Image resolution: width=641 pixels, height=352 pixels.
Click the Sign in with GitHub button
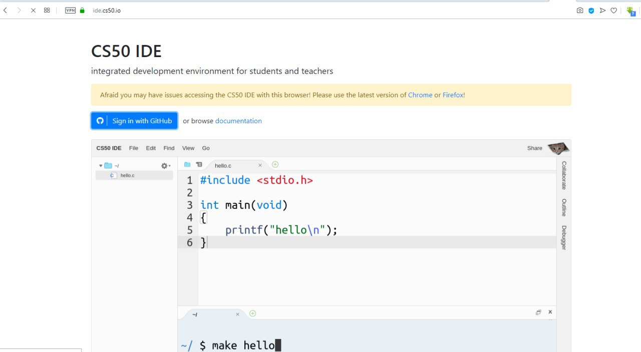(134, 121)
